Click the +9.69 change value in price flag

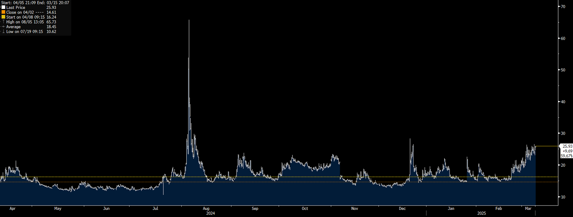click(567, 151)
